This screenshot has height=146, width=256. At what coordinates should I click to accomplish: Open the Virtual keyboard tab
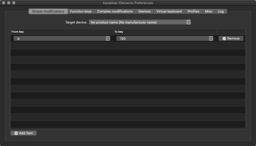[169, 11]
